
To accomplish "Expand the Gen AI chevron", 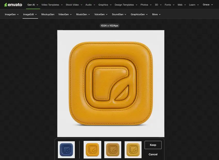I will tap(37, 5).
